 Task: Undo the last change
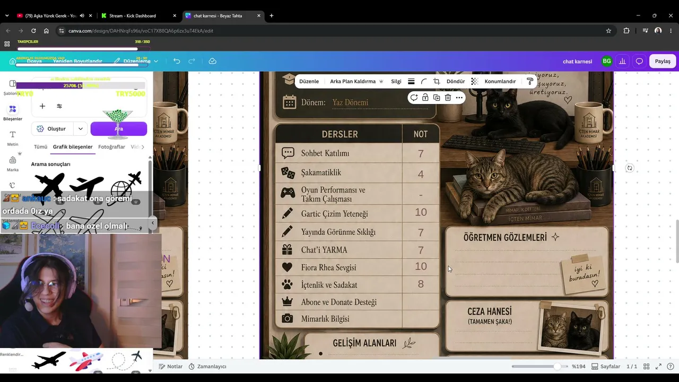click(x=177, y=61)
